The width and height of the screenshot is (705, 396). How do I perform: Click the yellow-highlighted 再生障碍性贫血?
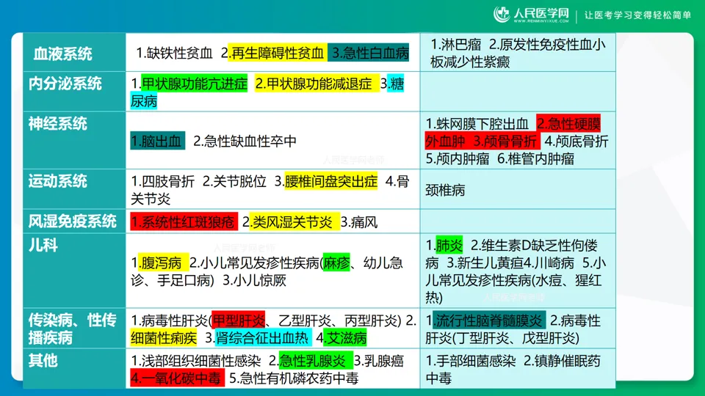[x=277, y=53]
